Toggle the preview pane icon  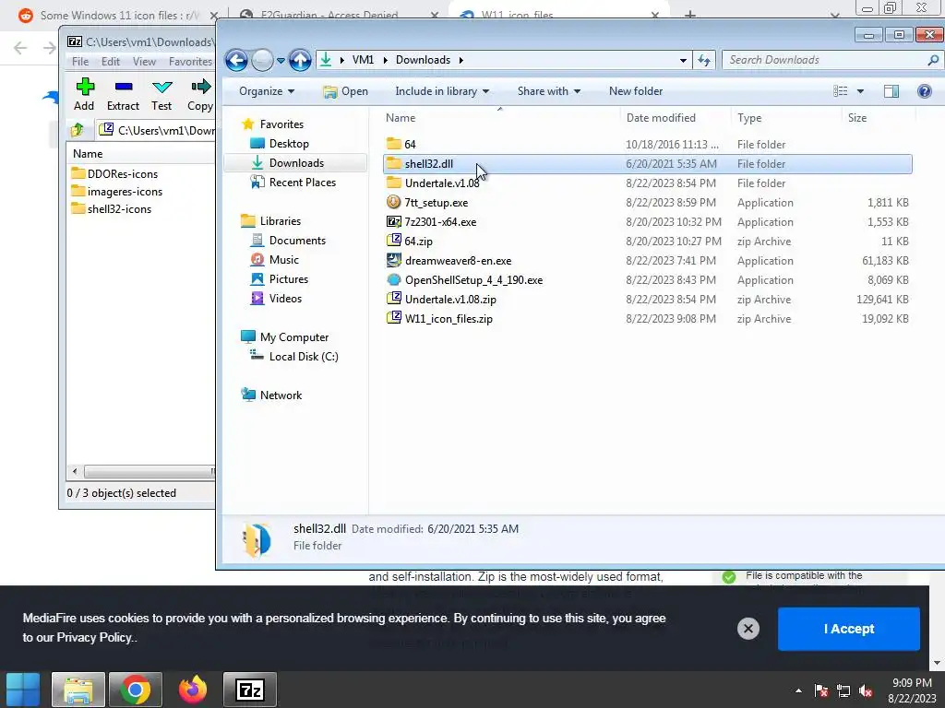[x=891, y=91]
